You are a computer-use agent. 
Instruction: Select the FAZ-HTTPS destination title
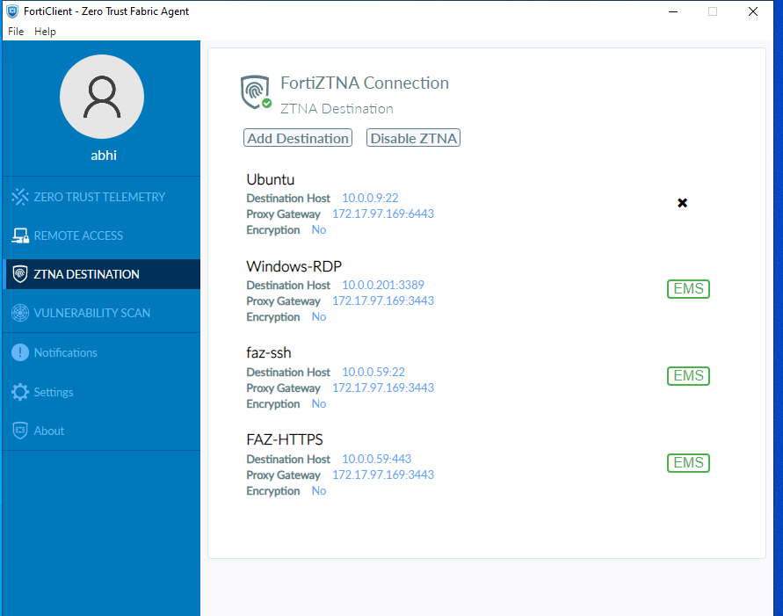coord(285,439)
